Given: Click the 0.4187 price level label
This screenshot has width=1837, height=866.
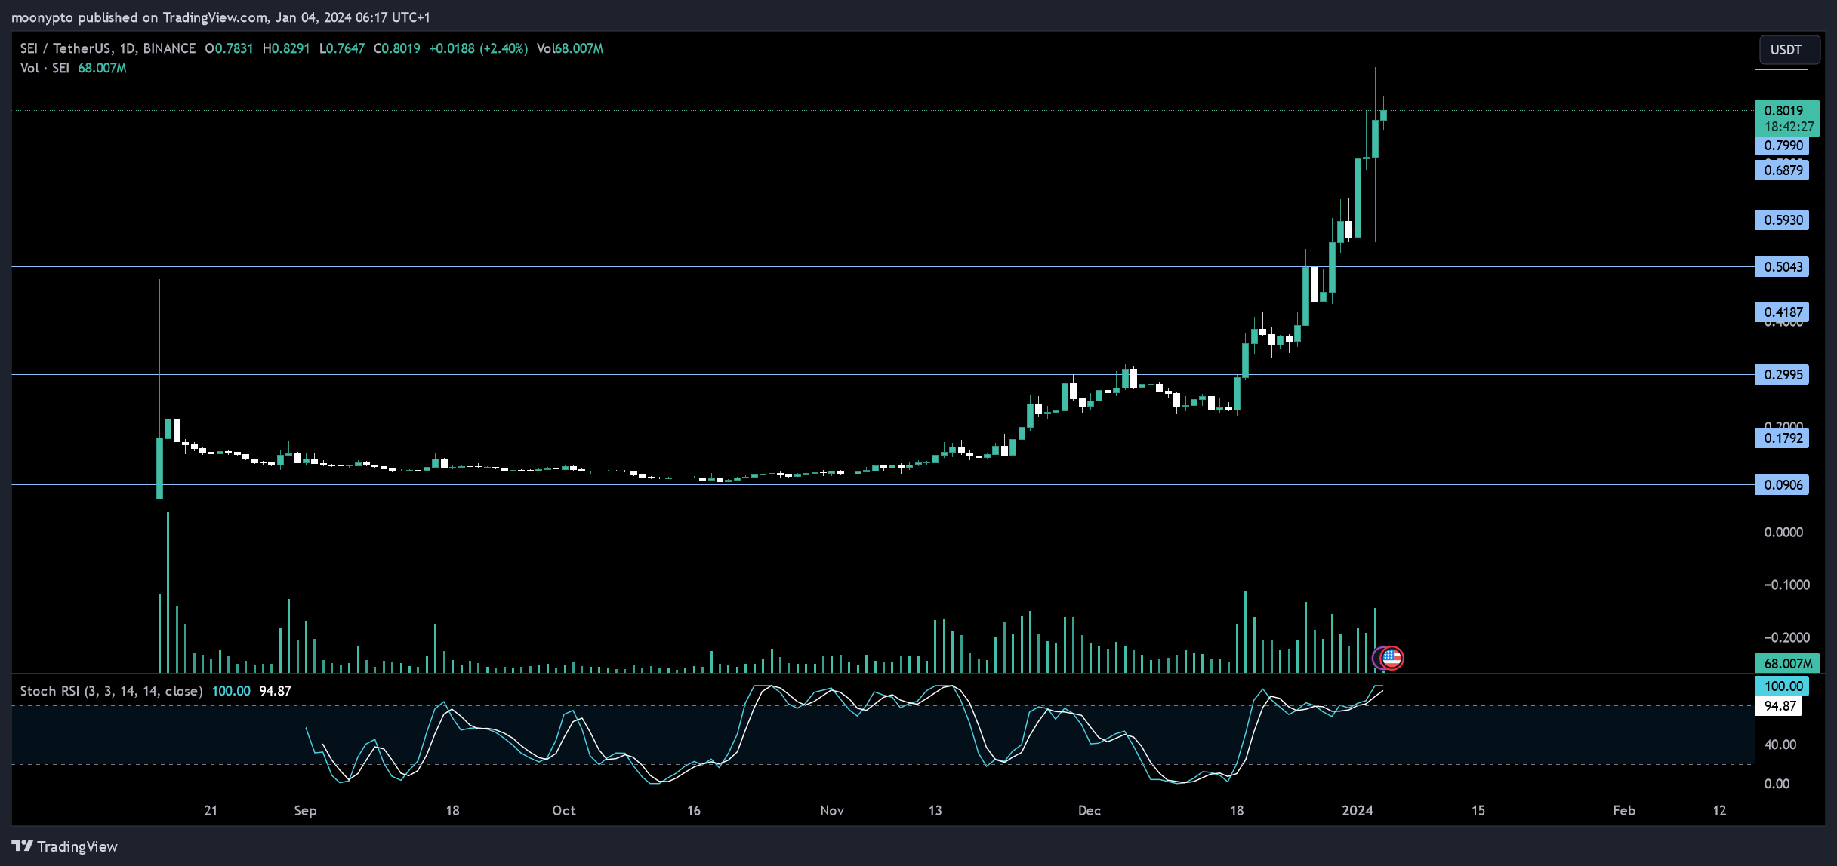Looking at the screenshot, I should [x=1783, y=312].
